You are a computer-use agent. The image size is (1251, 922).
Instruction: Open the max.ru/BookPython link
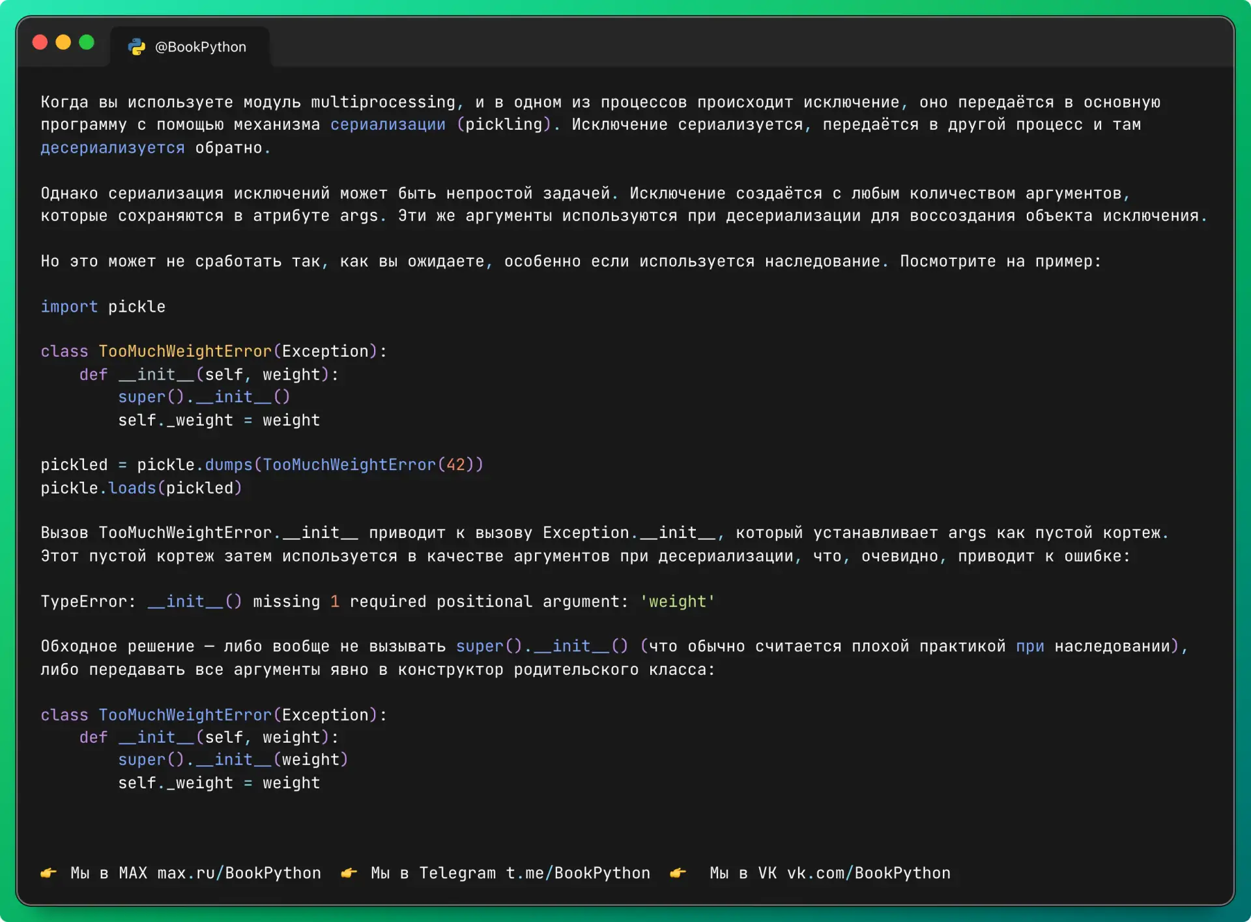pos(239,873)
